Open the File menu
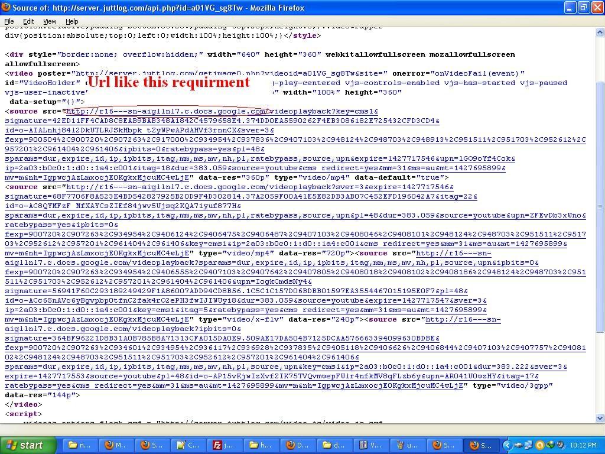Image resolution: width=605 pixels, height=454 pixels. [9, 21]
